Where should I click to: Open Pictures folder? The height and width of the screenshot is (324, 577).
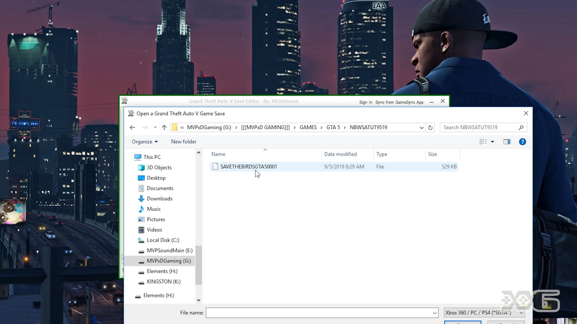coord(156,219)
